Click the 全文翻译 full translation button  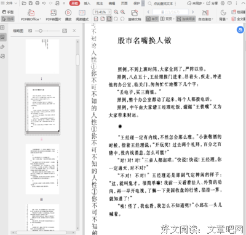coord(239,19)
